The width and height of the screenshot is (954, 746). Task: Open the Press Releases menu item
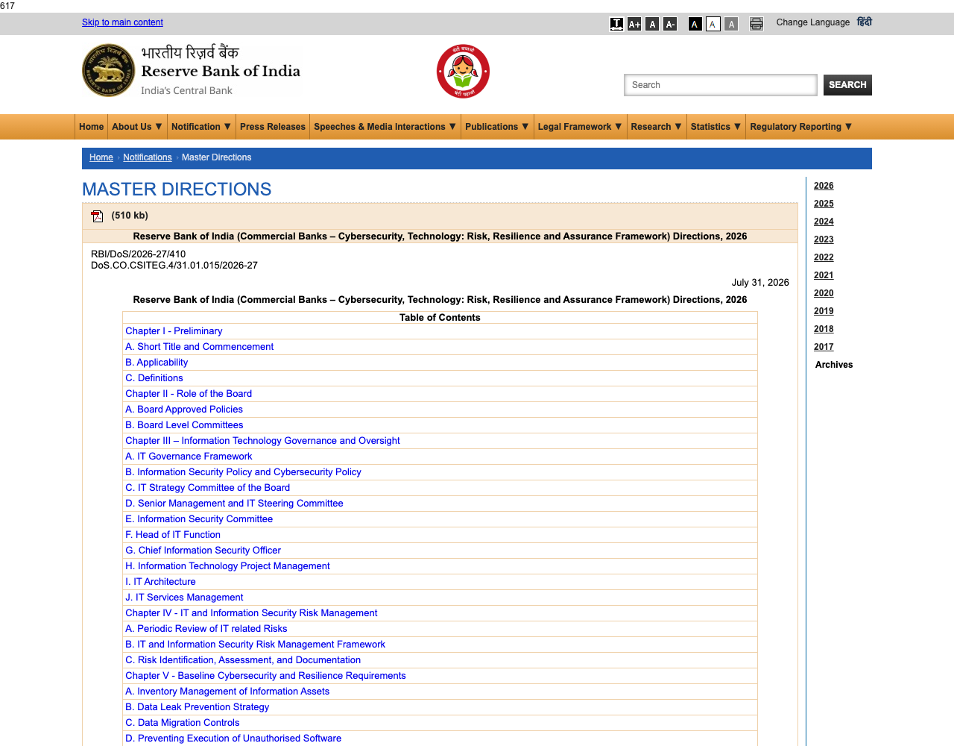point(273,127)
